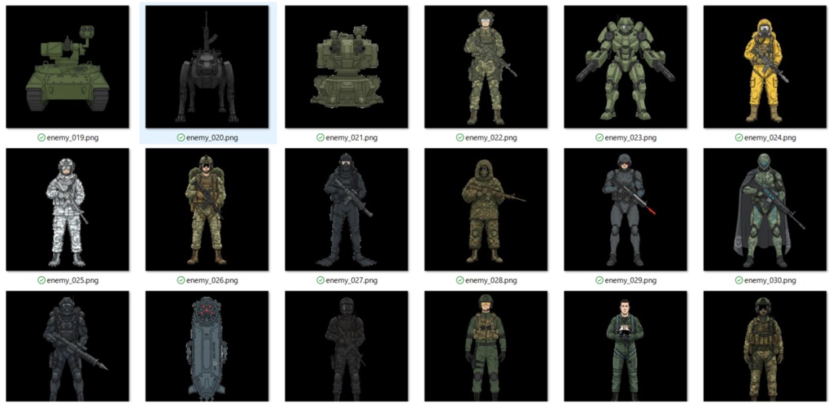Click the file name enemy_021.png

click(351, 138)
